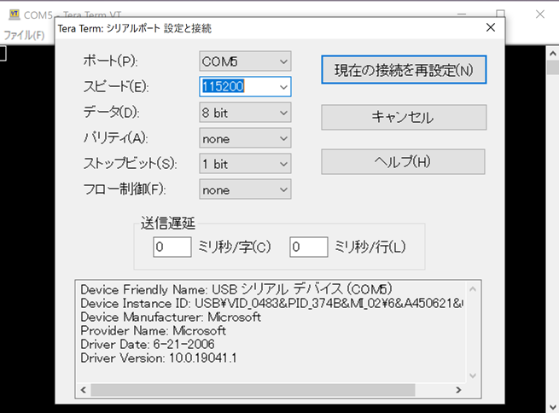Viewport: 559px width, 413px height.
Task: Open the パリティ(A) parity dropdown
Action: (245, 138)
